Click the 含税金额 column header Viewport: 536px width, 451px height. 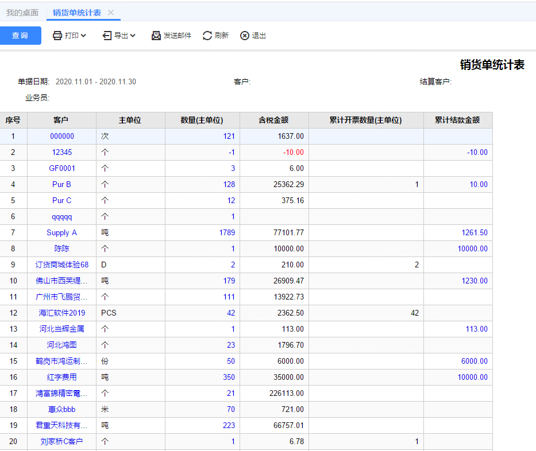coord(274,120)
